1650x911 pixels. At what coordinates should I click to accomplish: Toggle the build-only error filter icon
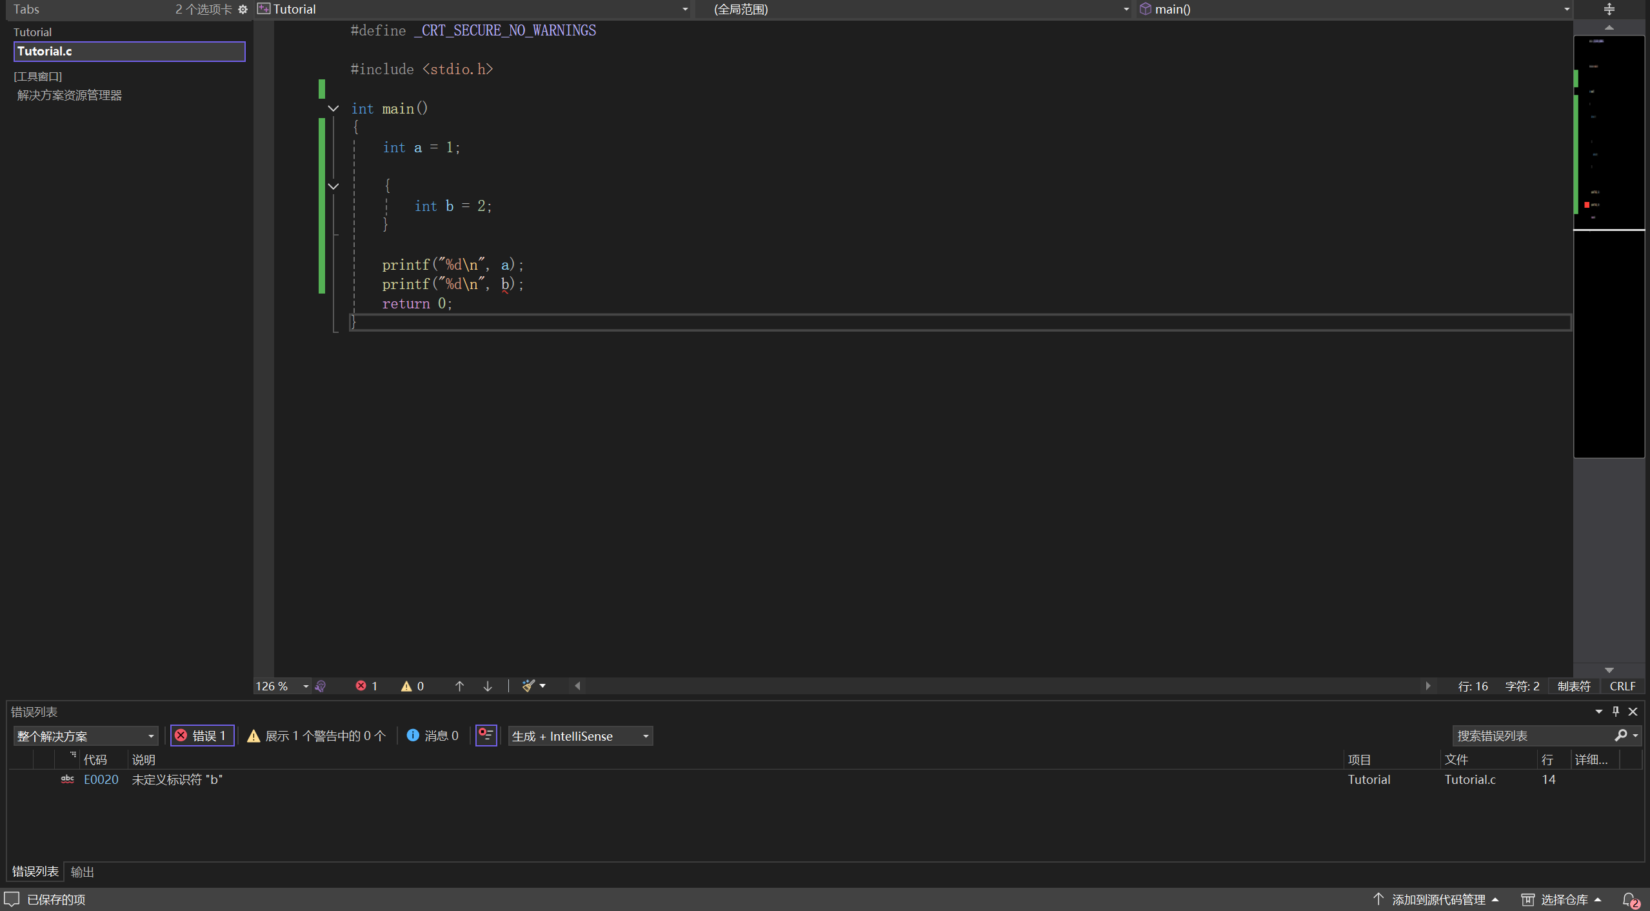(x=486, y=736)
